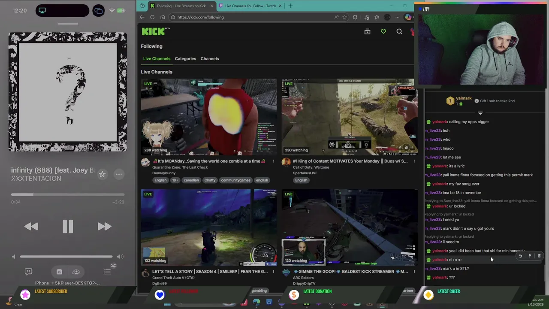Pin the hovered chat message

[x=530, y=256]
